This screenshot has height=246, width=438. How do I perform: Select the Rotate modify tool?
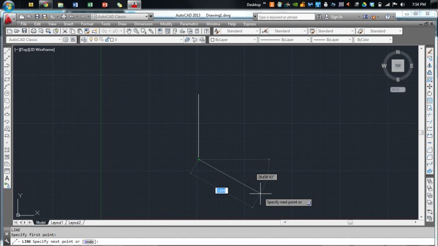430,93
